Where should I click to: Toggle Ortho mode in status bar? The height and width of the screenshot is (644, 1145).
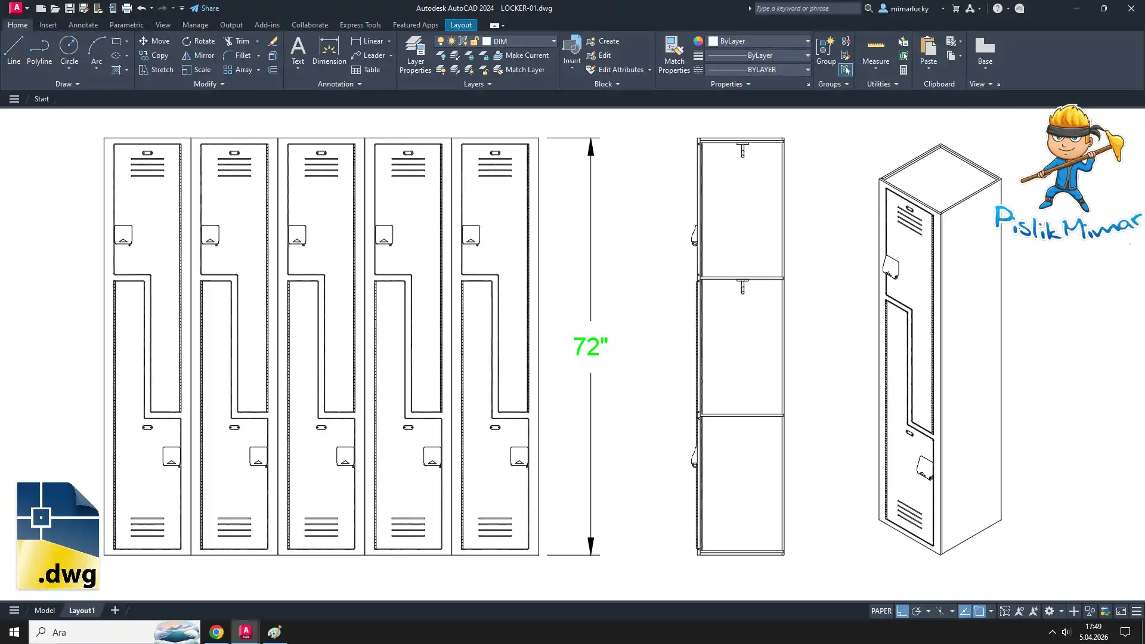point(902,611)
